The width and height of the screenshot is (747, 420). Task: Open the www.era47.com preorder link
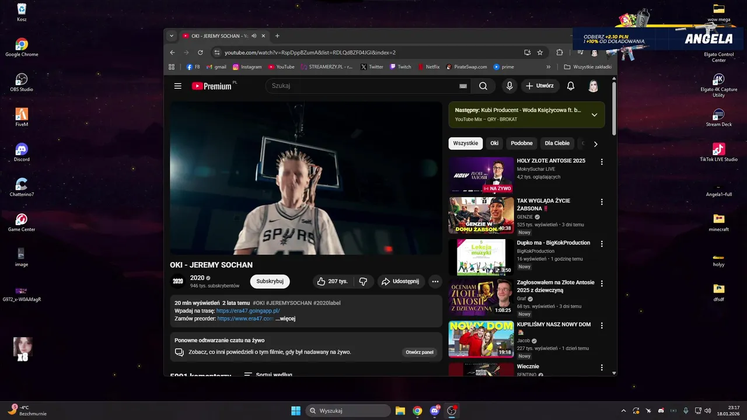point(245,318)
